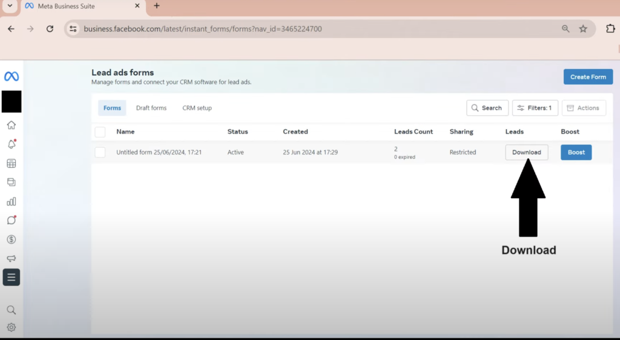Open the Insights bar chart icon

pos(12,201)
